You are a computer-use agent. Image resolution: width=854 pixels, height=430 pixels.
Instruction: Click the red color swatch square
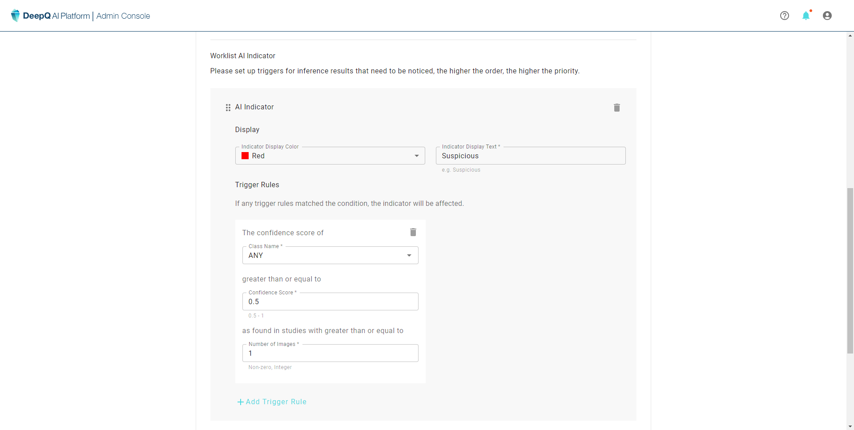pos(245,156)
